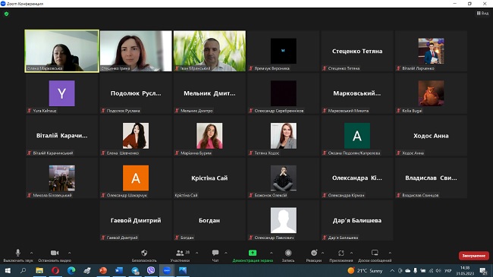Select Віталій Карачинський participant tile
The height and width of the screenshot is (277, 493).
[x=62, y=136]
